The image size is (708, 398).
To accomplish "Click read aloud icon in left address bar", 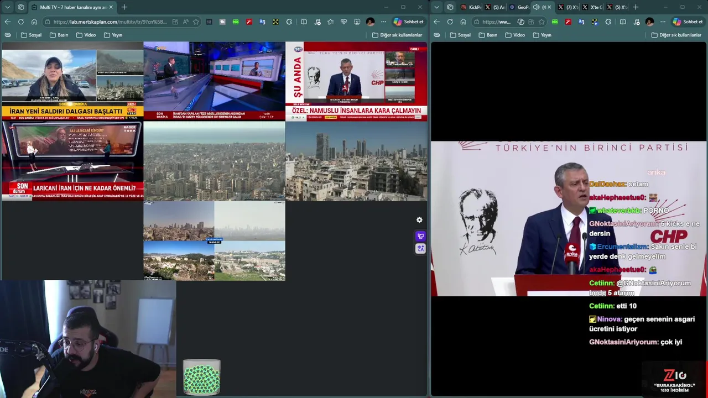I will [x=185, y=22].
